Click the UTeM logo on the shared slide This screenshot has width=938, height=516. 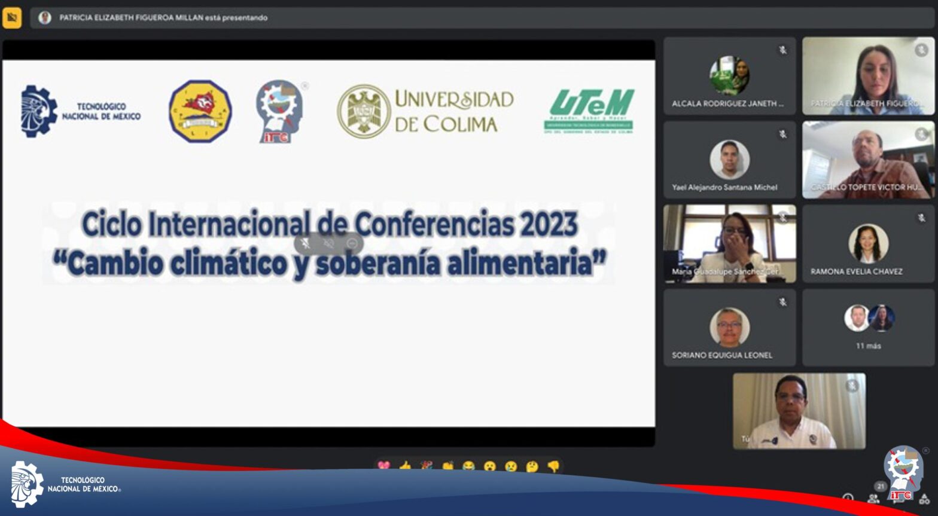pyautogui.click(x=589, y=111)
